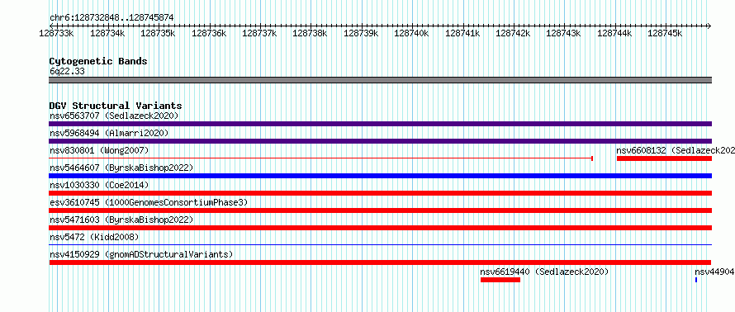Open variant nsv6619440 (Sedlazeck2020) label
Screen dimensions: 735x312
click(544, 272)
